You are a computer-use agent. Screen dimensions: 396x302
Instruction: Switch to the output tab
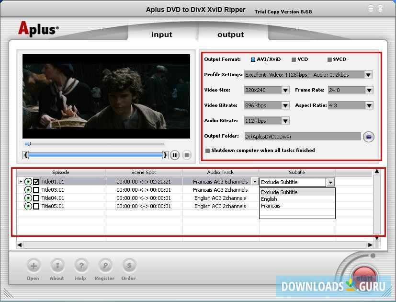pos(230,34)
